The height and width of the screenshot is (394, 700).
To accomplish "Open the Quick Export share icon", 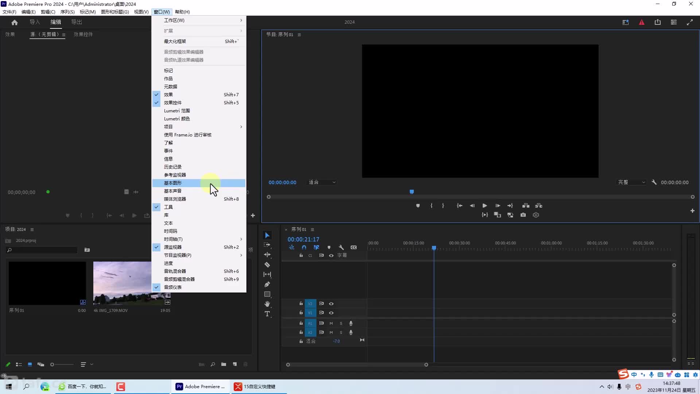I will [658, 22].
